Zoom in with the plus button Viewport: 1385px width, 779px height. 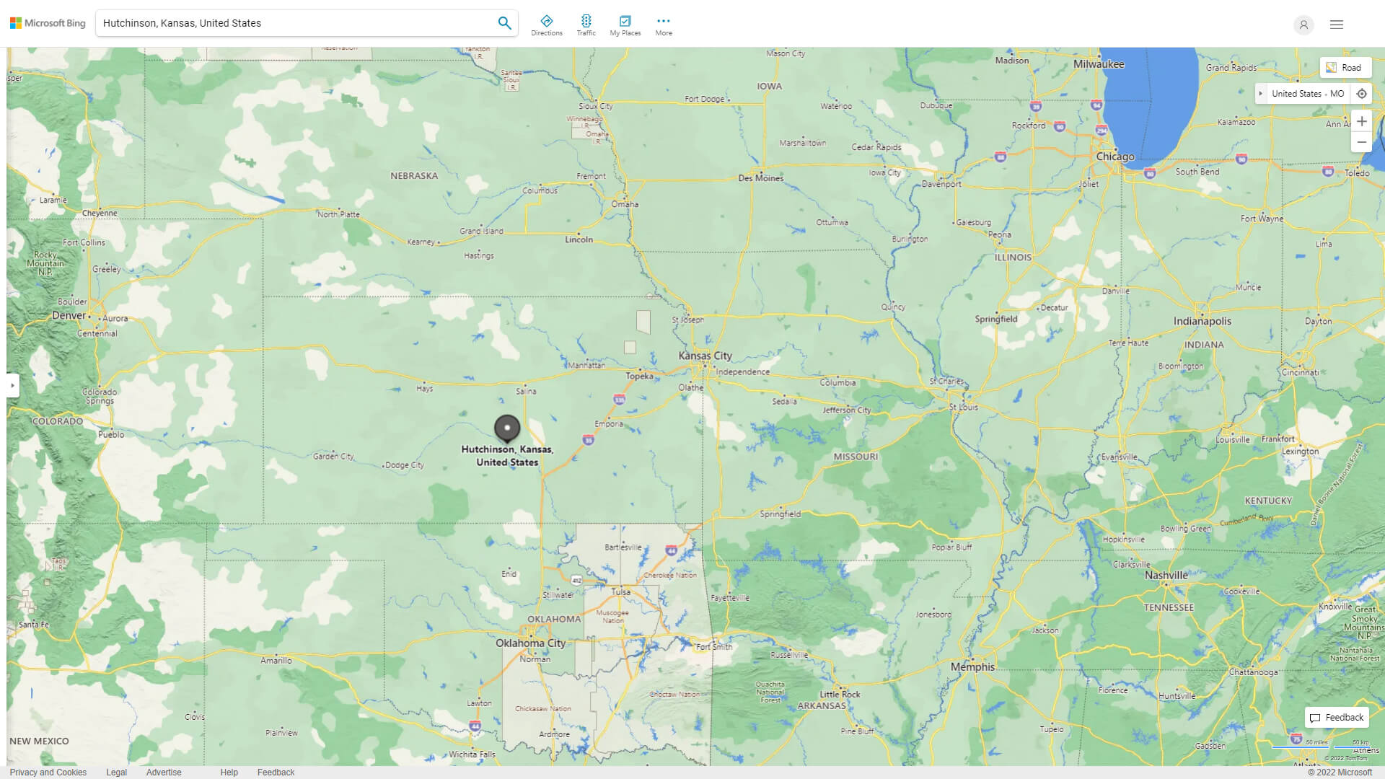coord(1361,121)
